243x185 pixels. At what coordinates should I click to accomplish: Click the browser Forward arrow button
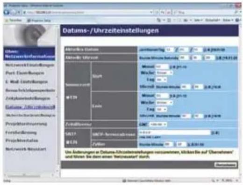[13, 12]
